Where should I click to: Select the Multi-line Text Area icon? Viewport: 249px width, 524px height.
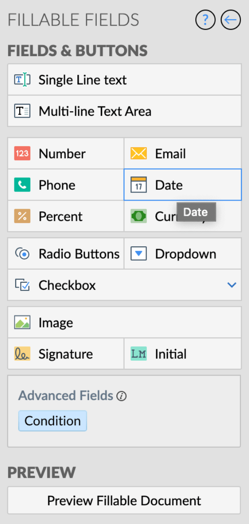22,111
